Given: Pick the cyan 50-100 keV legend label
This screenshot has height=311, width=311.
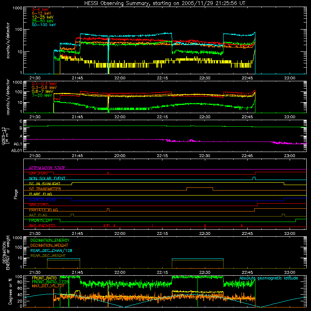Looking at the screenshot, I should pyautogui.click(x=44, y=25).
